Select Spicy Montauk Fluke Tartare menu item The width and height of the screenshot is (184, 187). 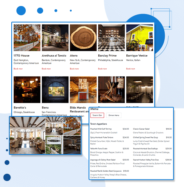(x=102, y=138)
